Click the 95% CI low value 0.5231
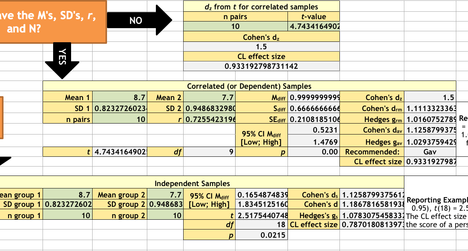The image size is (468, 251). point(314,130)
